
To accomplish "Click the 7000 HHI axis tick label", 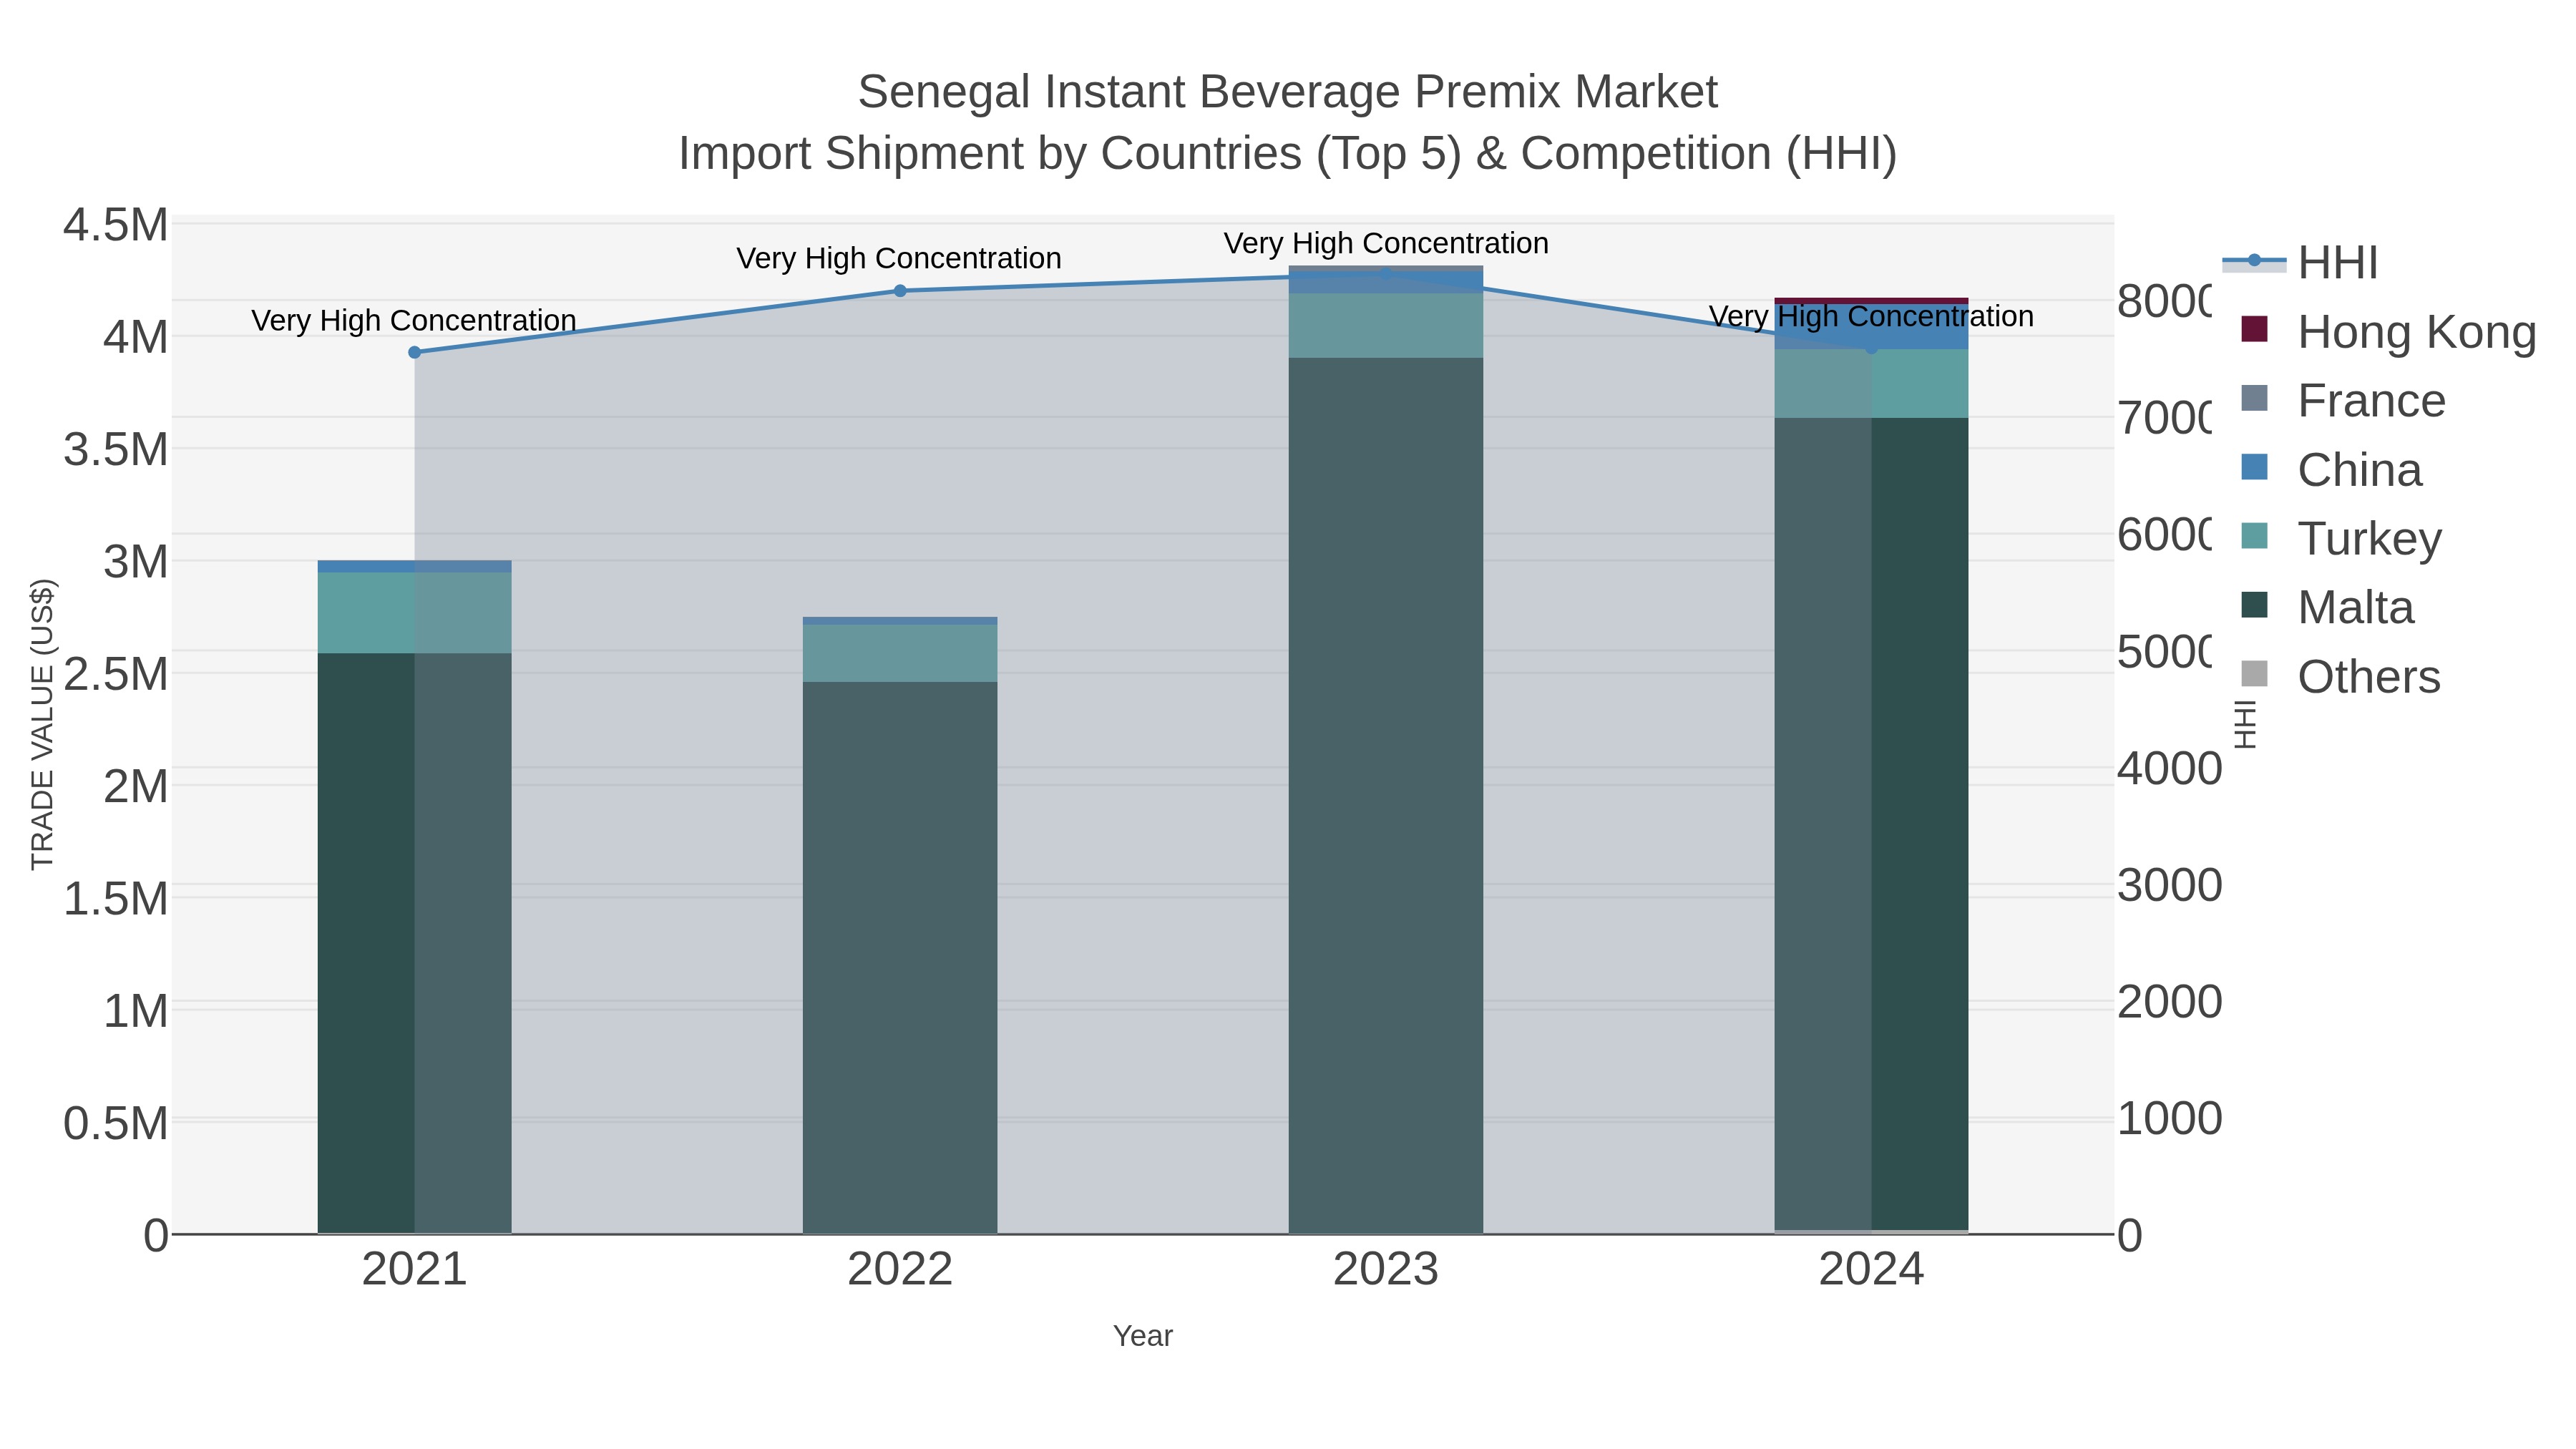I will (2165, 418).
